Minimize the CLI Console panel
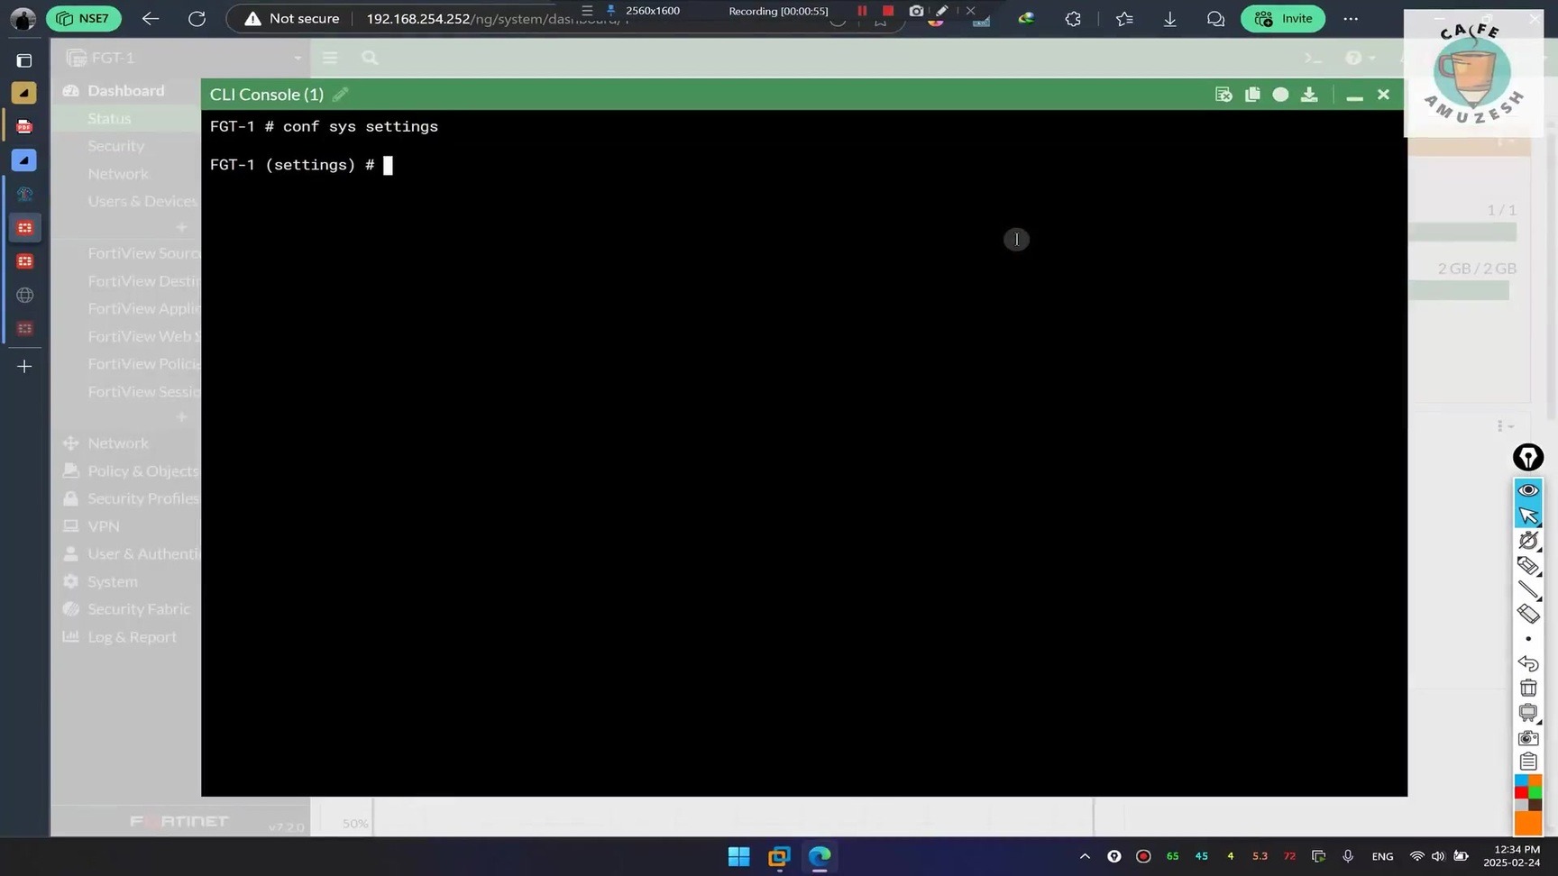Viewport: 1558px width, 876px height. click(1354, 95)
